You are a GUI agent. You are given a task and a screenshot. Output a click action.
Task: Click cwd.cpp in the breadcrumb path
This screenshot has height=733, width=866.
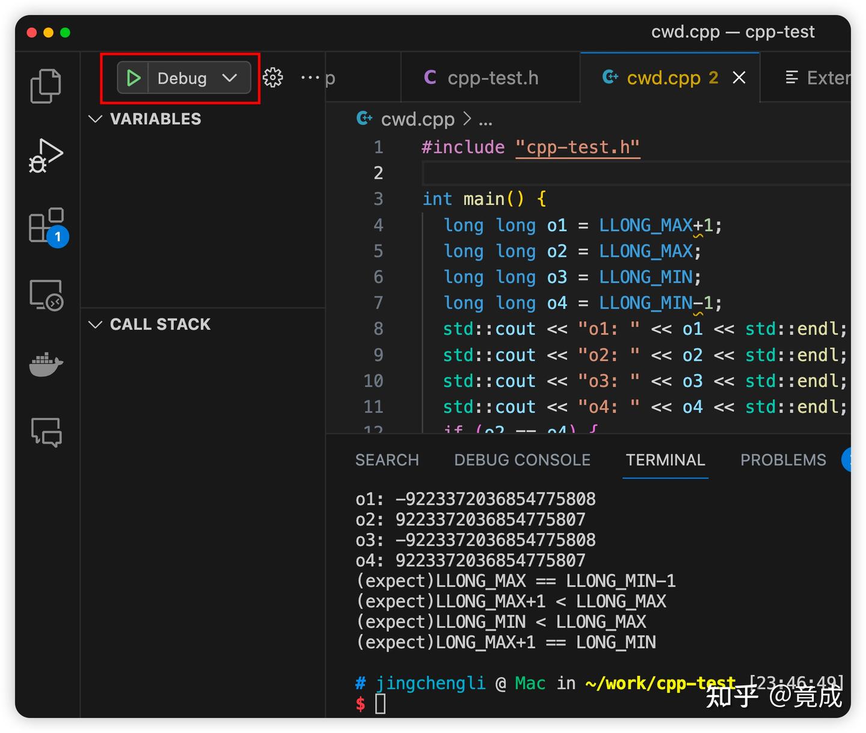[x=417, y=119]
